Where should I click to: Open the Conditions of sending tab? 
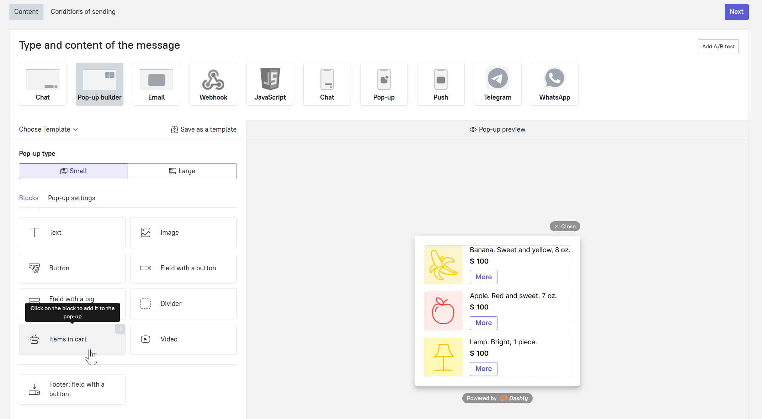83,12
